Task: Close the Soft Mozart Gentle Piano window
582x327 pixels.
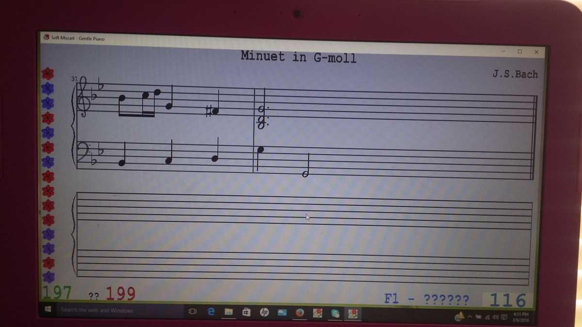Action: tap(536, 52)
